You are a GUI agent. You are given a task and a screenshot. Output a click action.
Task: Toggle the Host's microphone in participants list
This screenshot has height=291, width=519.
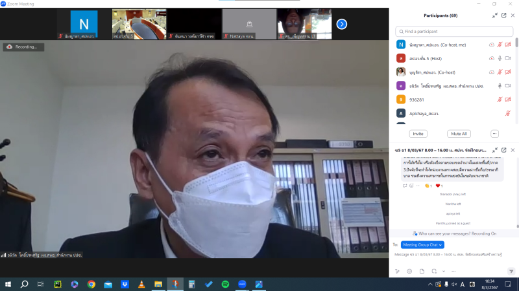click(500, 58)
